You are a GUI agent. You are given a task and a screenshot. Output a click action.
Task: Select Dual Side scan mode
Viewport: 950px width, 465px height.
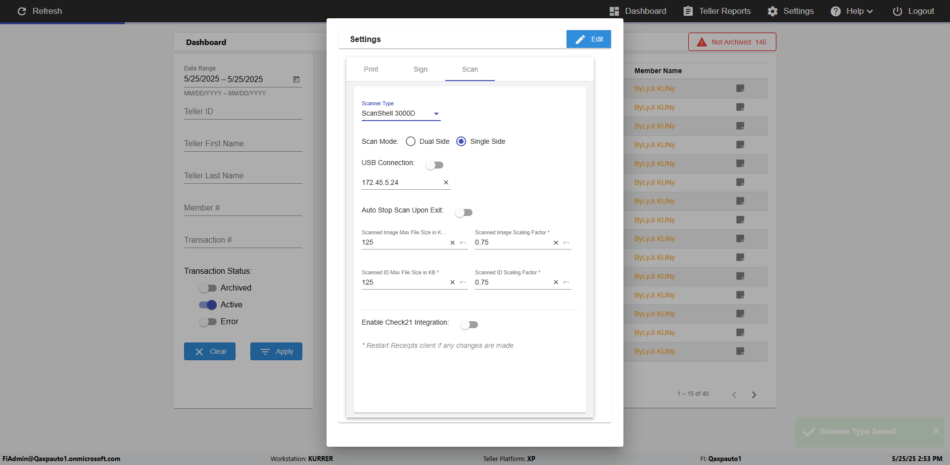411,141
